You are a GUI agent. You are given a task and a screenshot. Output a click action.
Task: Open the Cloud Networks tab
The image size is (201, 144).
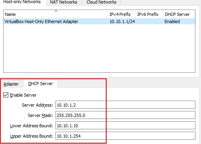coord(101,2)
